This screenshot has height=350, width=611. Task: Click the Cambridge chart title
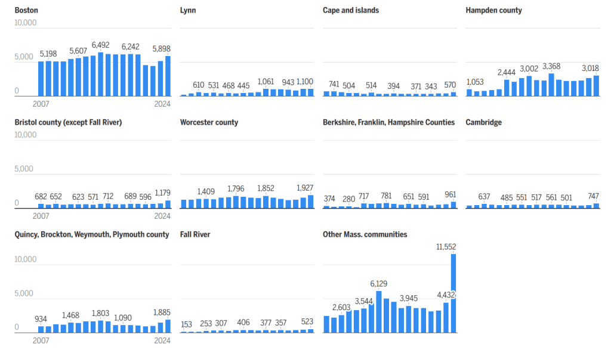click(483, 122)
